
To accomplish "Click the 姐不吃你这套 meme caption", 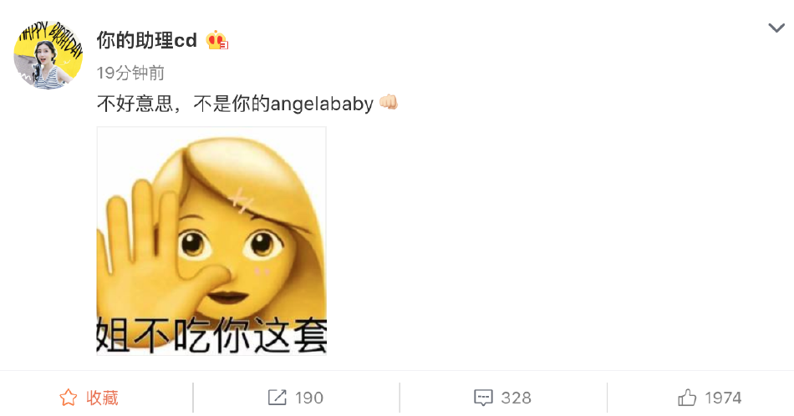I will click(211, 334).
